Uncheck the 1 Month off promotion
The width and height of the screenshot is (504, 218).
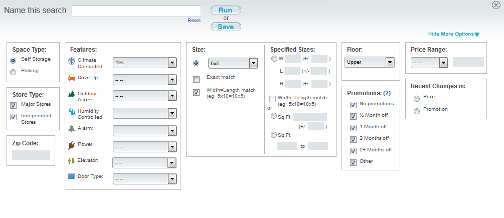pos(353,128)
